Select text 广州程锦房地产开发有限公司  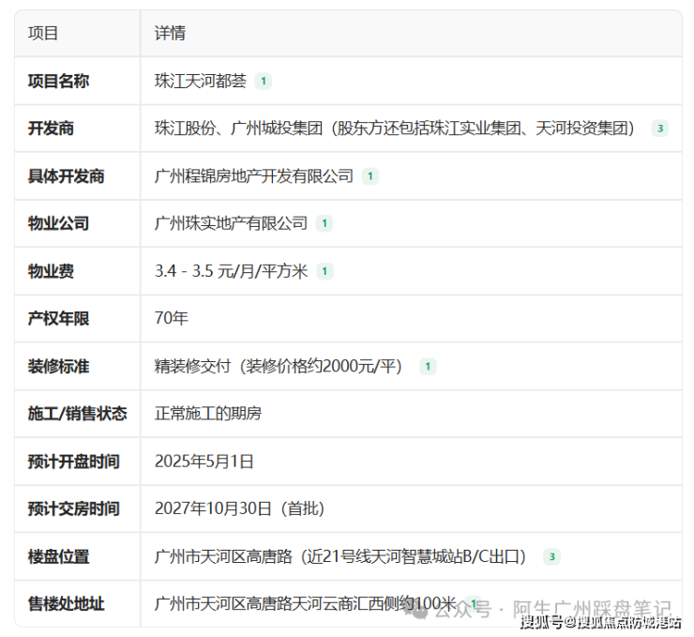254,176
